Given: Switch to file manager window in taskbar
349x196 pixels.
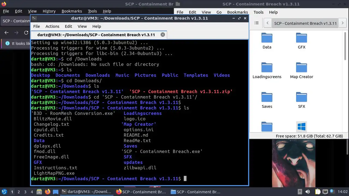Looking at the screenshot, I should [x=195, y=192].
